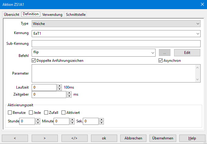Decrease the Zeitgeber spinner value
The height and width of the screenshot is (144, 207).
(69, 96)
